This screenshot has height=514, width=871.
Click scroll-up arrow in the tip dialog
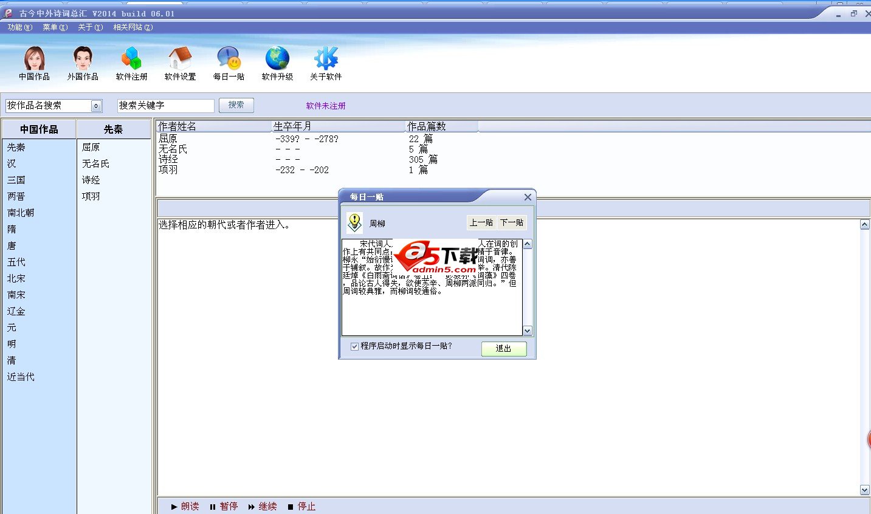528,244
